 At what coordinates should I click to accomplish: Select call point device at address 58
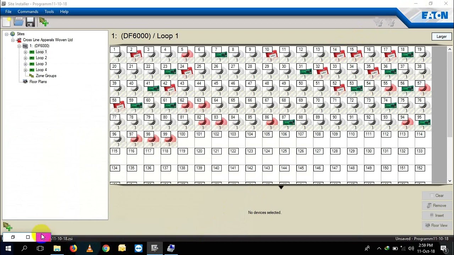pyautogui.click(x=118, y=106)
